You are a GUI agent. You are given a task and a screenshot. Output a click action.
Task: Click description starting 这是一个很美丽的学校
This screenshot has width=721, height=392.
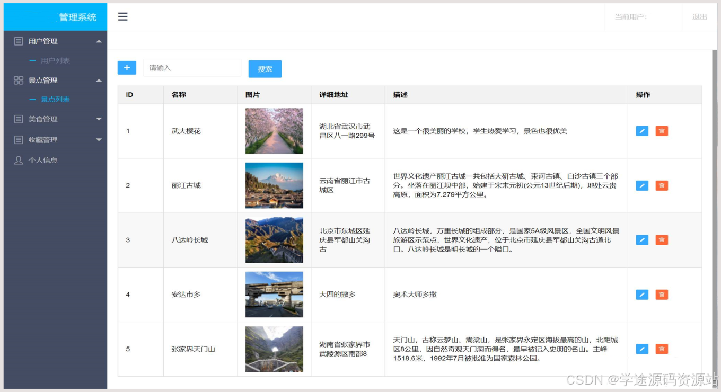click(x=480, y=131)
